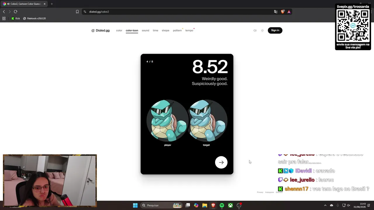The image size is (374, 210).
Task: Go to the next round with the arrow button
Action: tap(221, 162)
